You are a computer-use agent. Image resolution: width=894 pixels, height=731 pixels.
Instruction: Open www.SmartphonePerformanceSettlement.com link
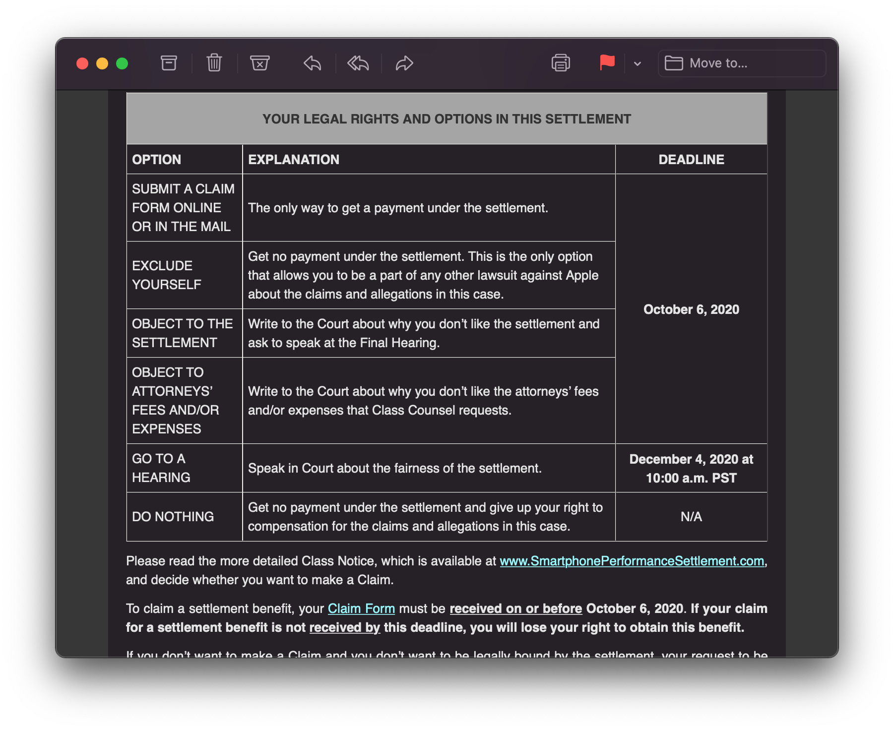coord(632,561)
